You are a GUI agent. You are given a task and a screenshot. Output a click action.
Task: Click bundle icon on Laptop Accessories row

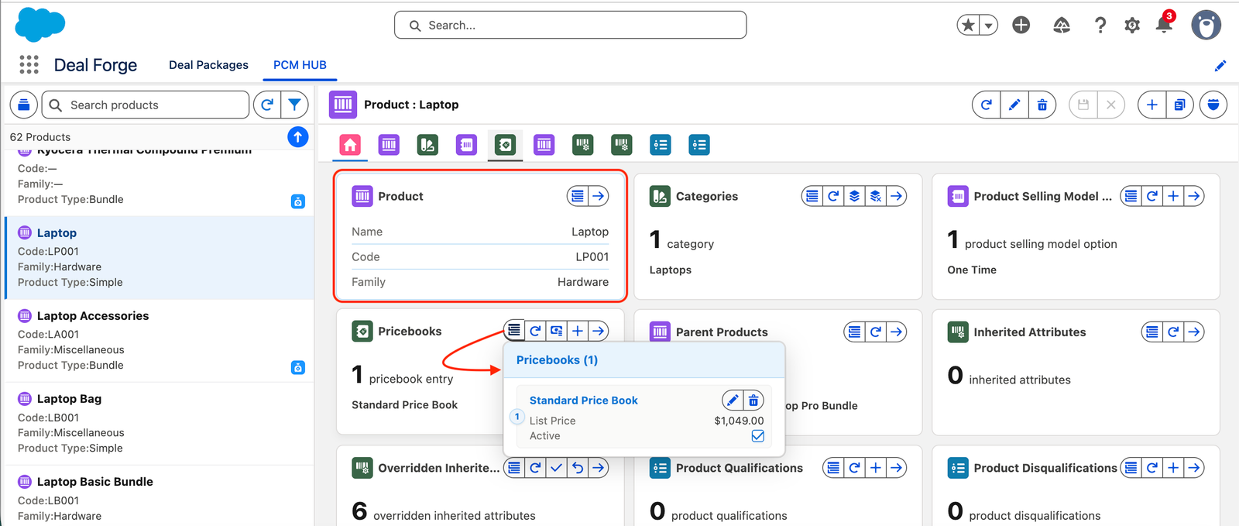[x=298, y=367]
